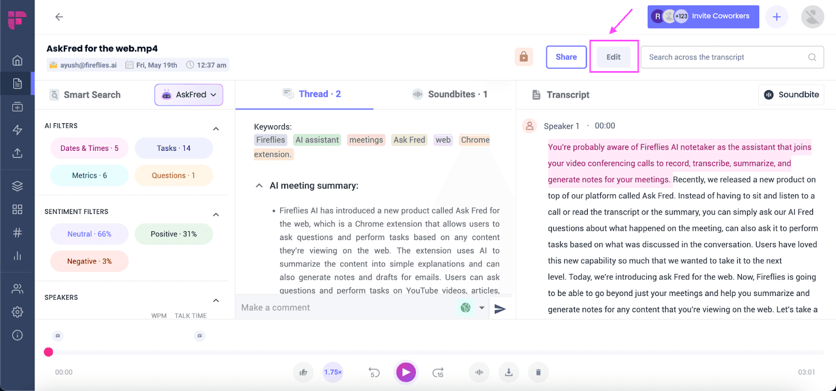836x391 pixels.
Task: Click the thumbs up reaction button
Action: click(x=304, y=372)
